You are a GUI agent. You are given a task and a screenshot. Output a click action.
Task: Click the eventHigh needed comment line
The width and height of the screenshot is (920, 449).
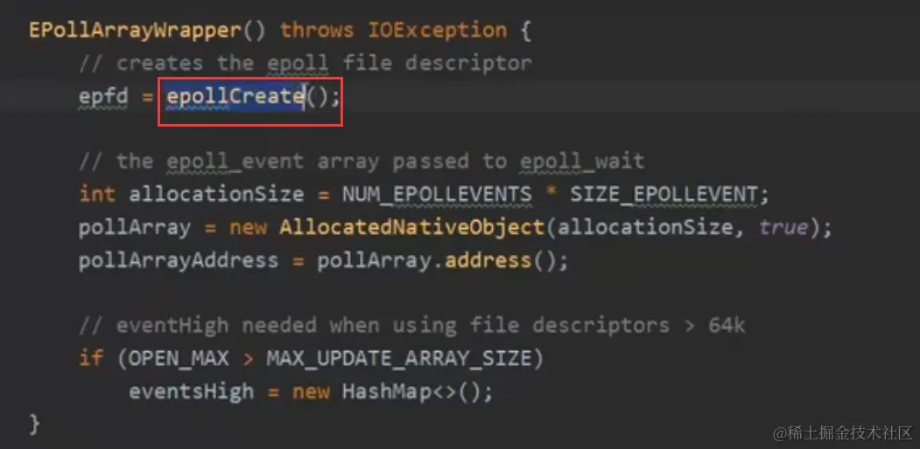(x=412, y=326)
